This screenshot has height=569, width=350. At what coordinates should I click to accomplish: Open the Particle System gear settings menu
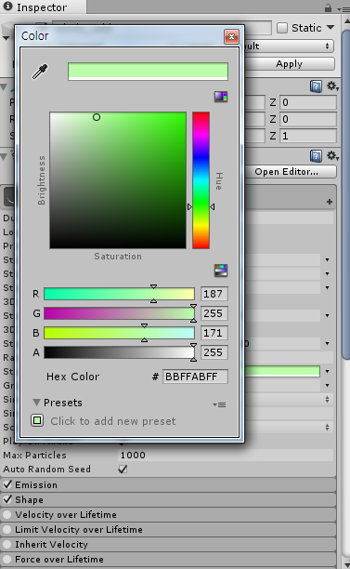[x=332, y=156]
